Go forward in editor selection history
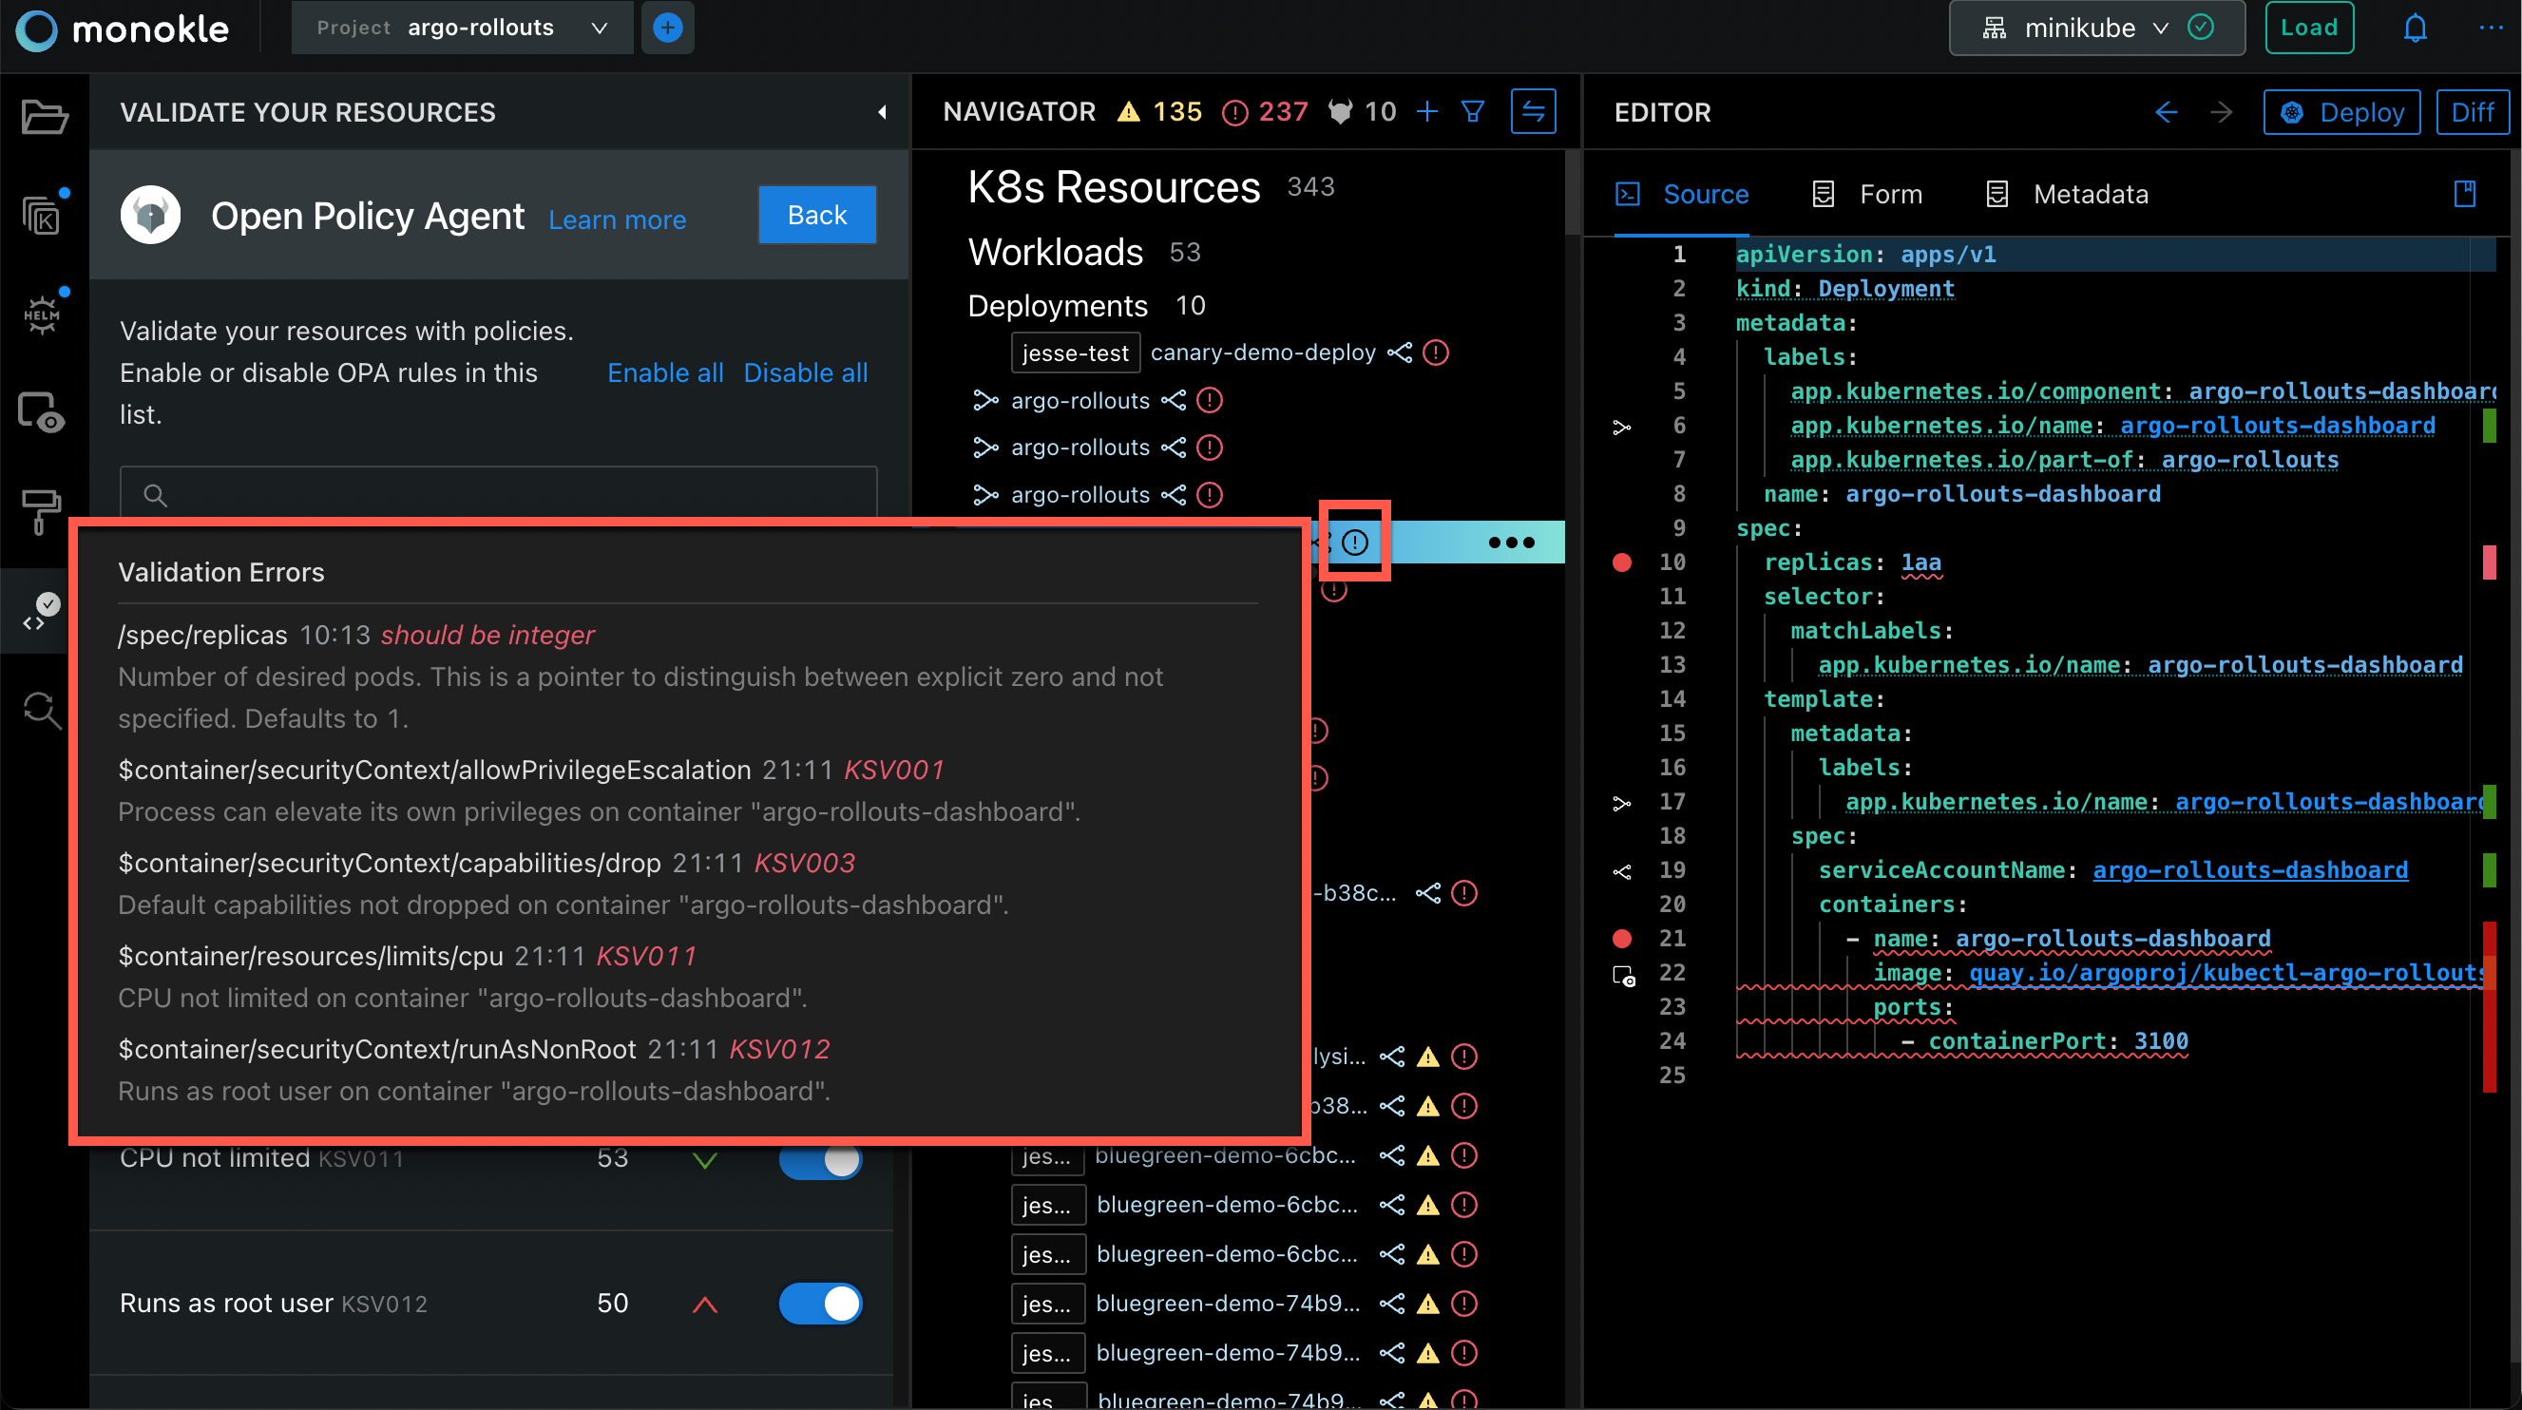The image size is (2522, 1410). 2222,113
